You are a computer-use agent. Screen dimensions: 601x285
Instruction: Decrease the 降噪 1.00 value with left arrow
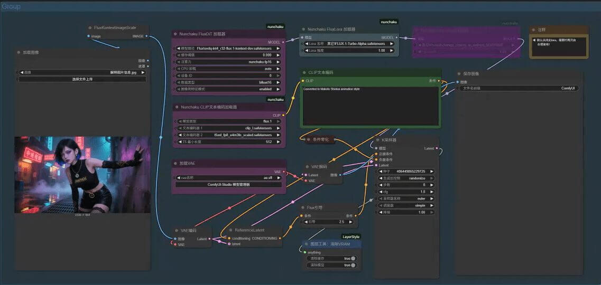(x=381, y=212)
